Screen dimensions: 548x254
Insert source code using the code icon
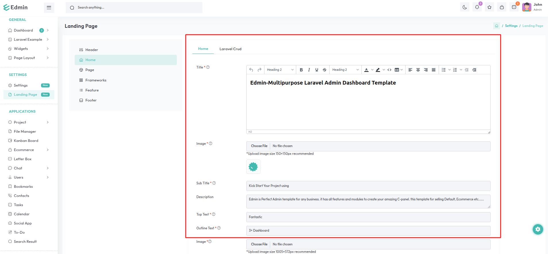coord(389,70)
